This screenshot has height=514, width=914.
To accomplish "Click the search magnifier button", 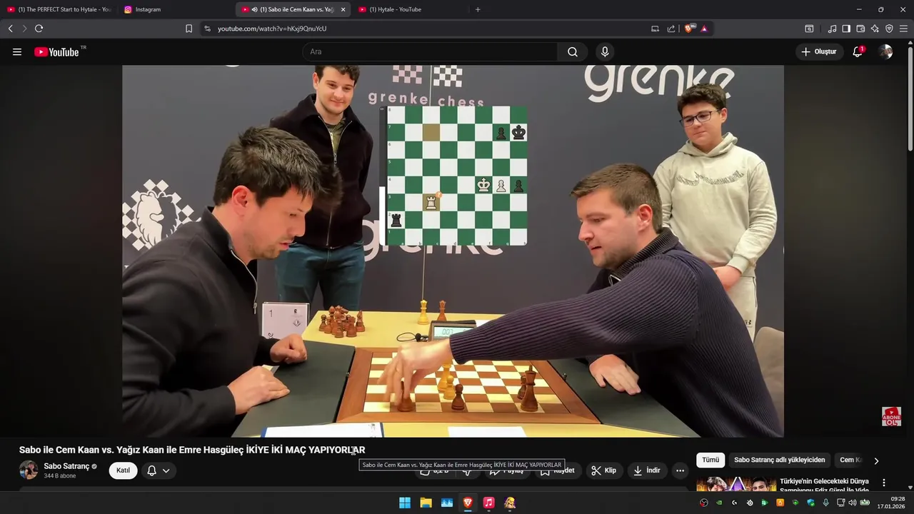I will tap(573, 51).
